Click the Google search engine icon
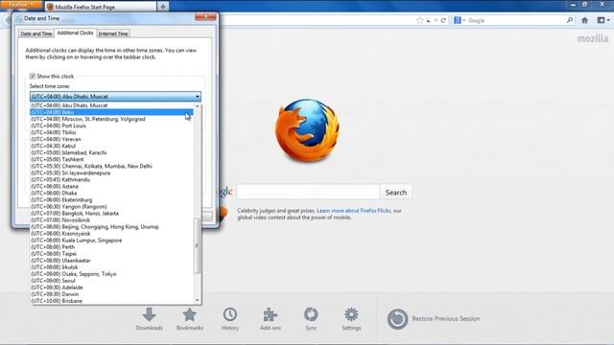614x345 pixels. 458,20
